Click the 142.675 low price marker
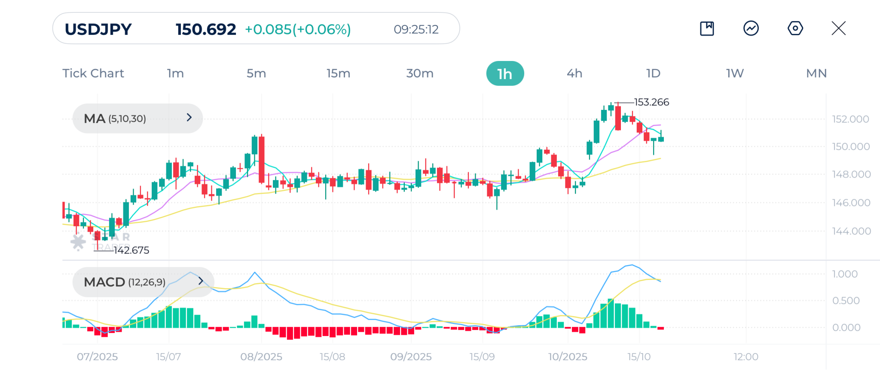Screen dimensions: 880x388 click(131, 250)
